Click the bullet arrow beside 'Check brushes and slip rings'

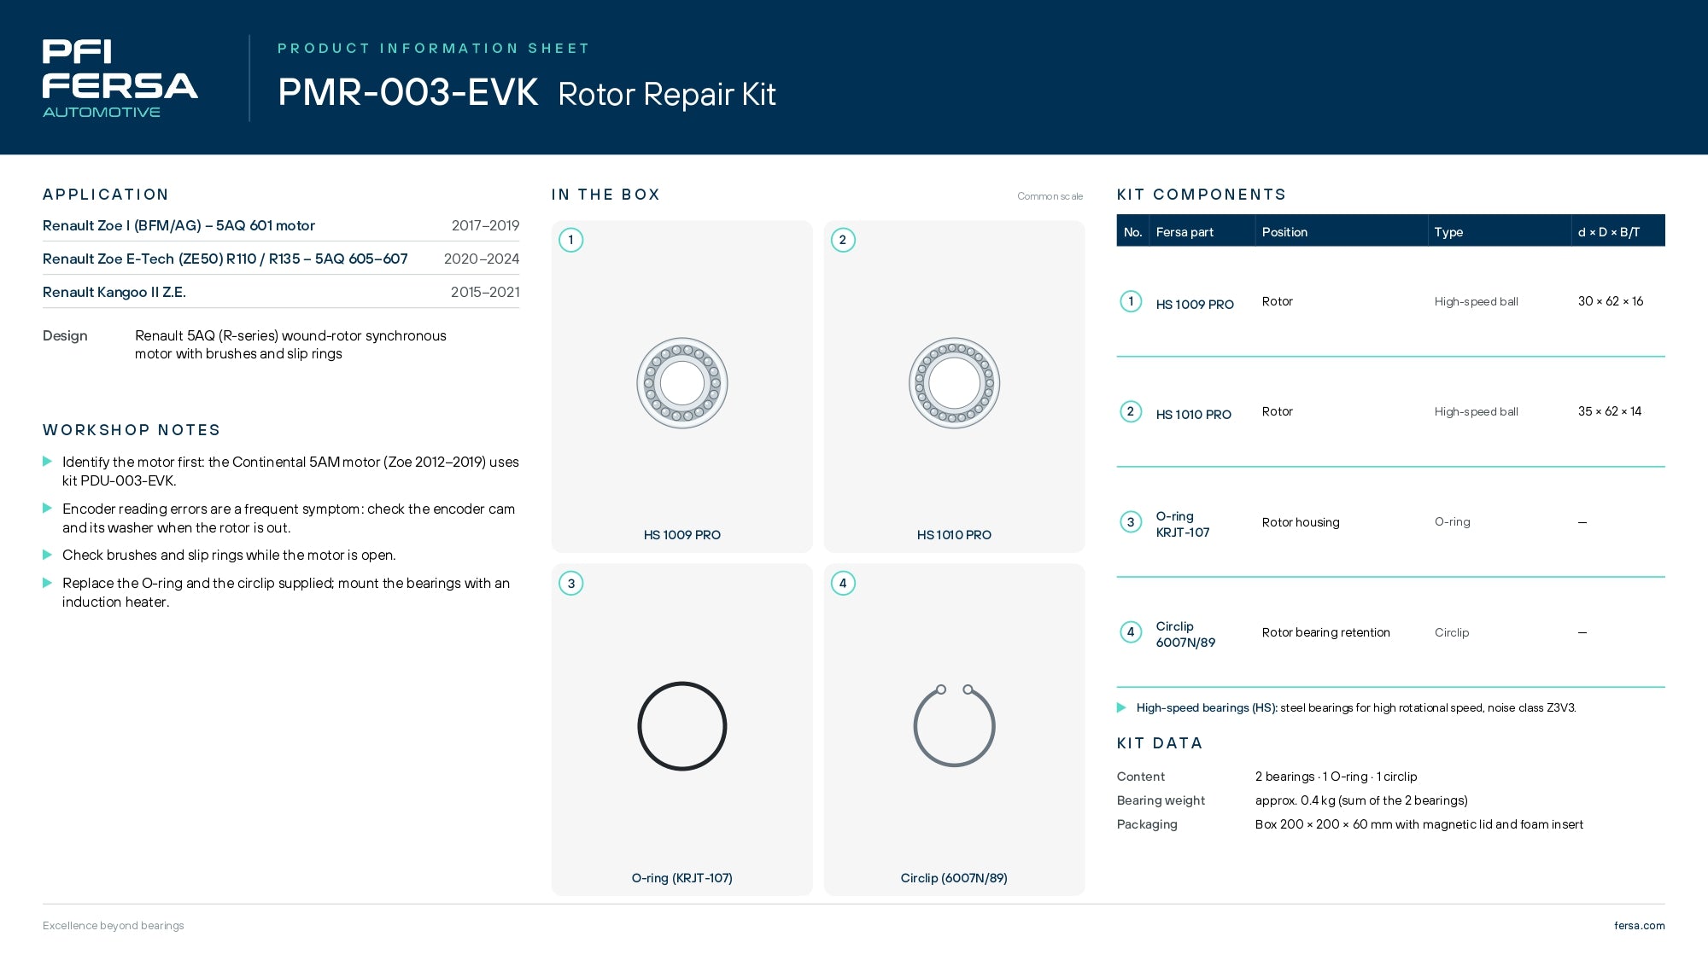click(x=48, y=555)
